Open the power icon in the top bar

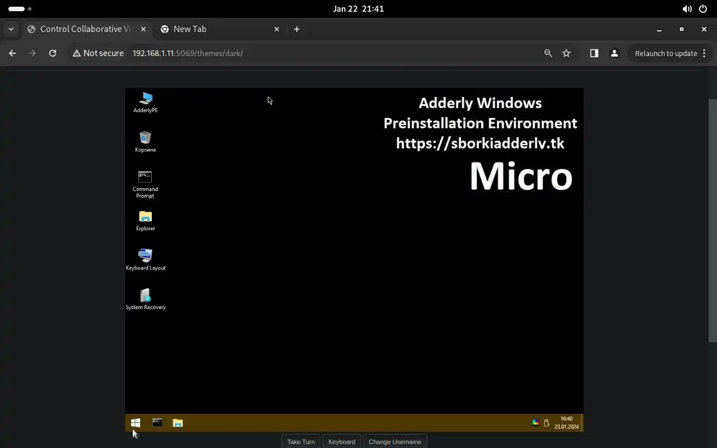tap(703, 9)
